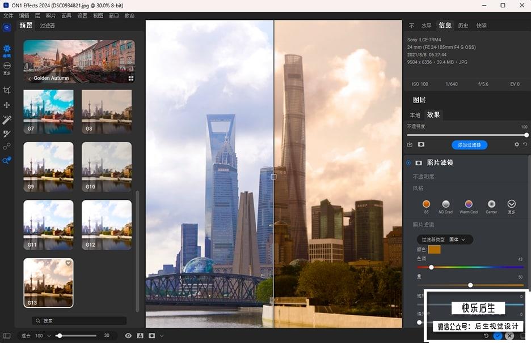Select the 效果 effects tab
Screen dimensions: 531x343
(x=433, y=115)
